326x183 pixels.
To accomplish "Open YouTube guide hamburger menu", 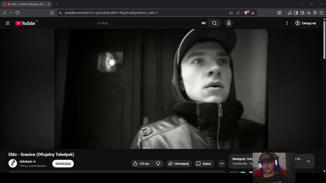I will click(8, 23).
